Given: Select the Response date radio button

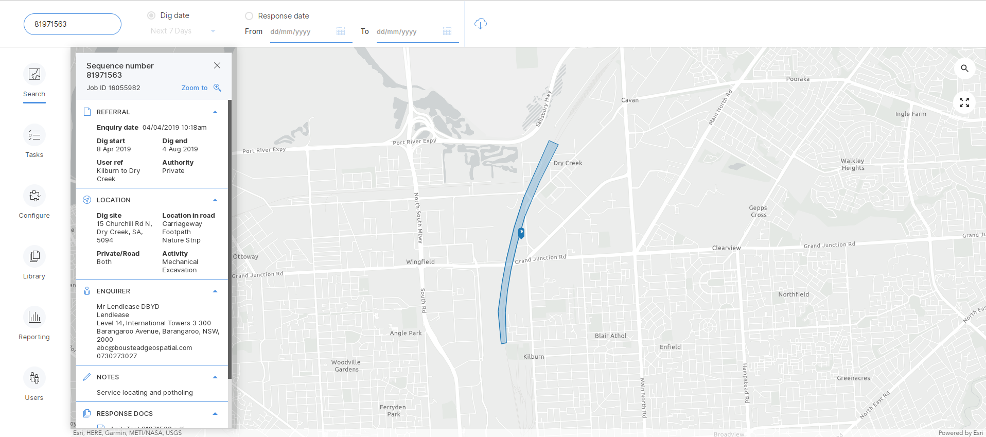Looking at the screenshot, I should pyautogui.click(x=249, y=16).
